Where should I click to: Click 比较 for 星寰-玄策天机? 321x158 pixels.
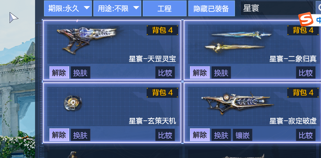click(165, 135)
